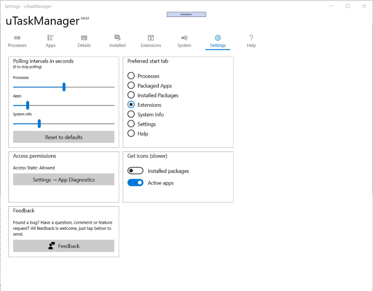Select the Extensions radio button
Image resolution: width=373 pixels, height=291 pixels.
pos(131,105)
